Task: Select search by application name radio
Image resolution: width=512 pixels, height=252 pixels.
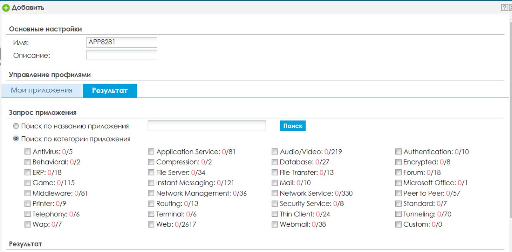Action: [16, 126]
